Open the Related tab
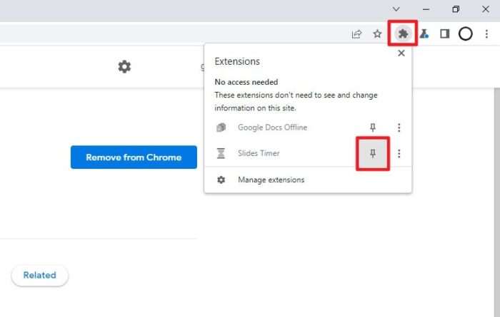This screenshot has height=317, width=500. tap(39, 275)
